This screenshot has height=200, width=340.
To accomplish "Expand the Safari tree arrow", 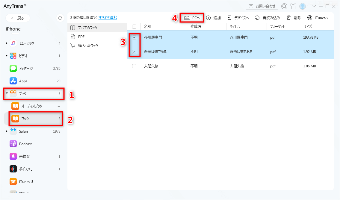I will [7, 131].
